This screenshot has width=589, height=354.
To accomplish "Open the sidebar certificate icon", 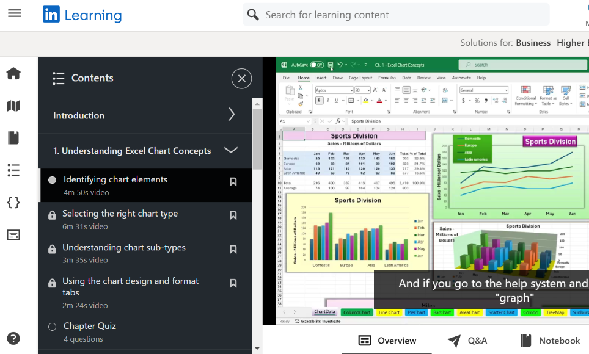I will point(13,235).
